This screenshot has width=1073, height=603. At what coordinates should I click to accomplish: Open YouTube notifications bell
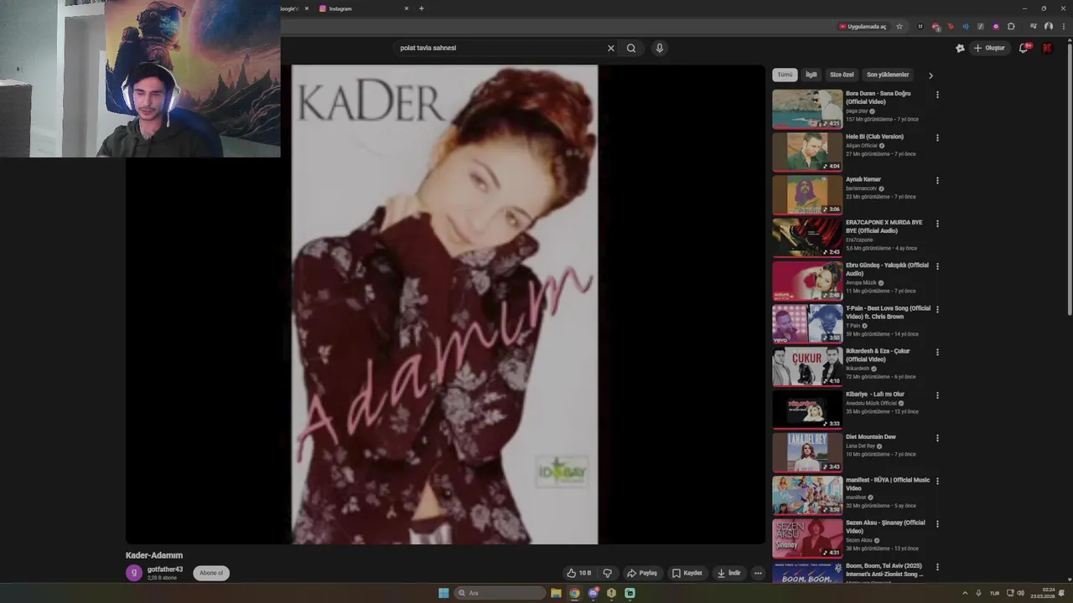pyautogui.click(x=1024, y=48)
